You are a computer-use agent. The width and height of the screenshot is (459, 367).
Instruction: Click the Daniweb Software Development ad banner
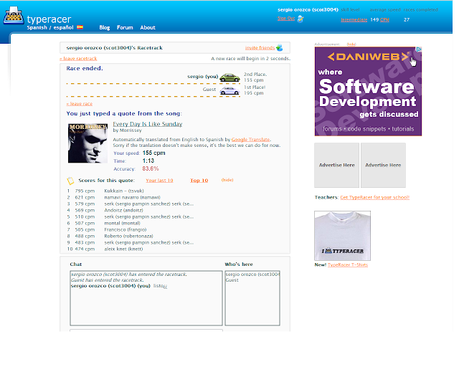[x=368, y=91]
